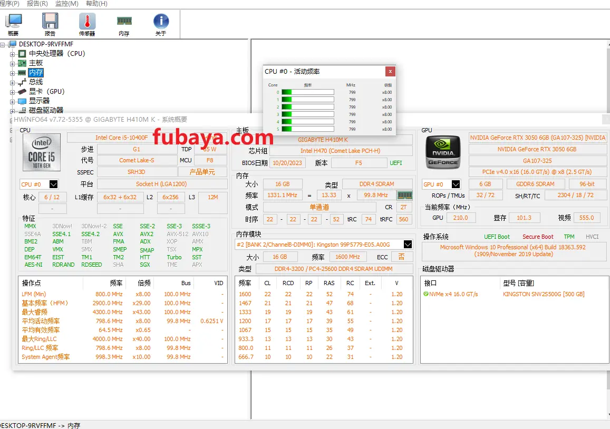Open the CPU #0 selector dropdown

(x=54, y=184)
